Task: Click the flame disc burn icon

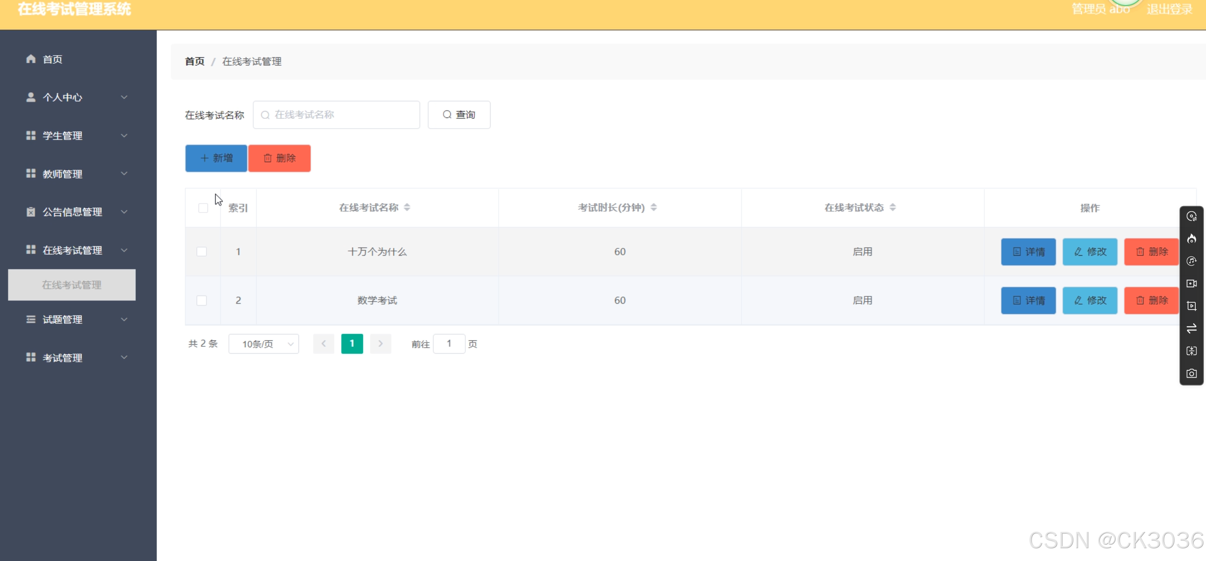Action: (1191, 239)
